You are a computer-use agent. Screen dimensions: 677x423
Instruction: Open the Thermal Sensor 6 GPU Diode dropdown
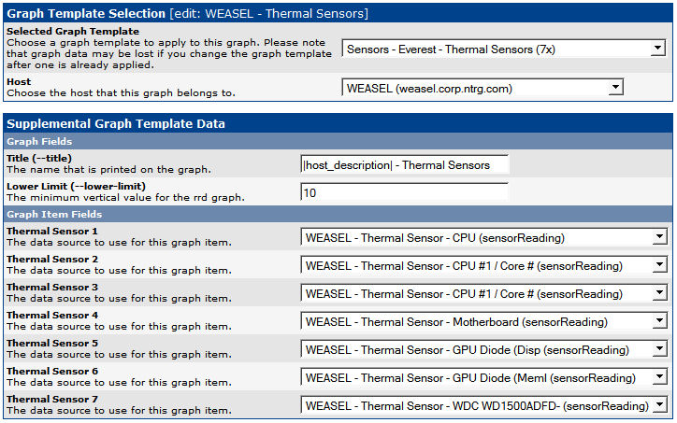point(483,377)
